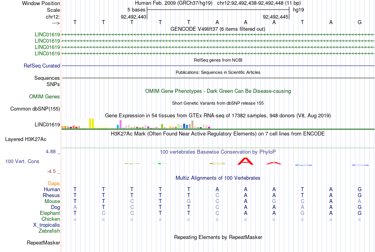Viewport: 375px width, 252px height.
Task: Click the LINC01619 label beside the GTEx bar chart
Action: click(x=47, y=124)
